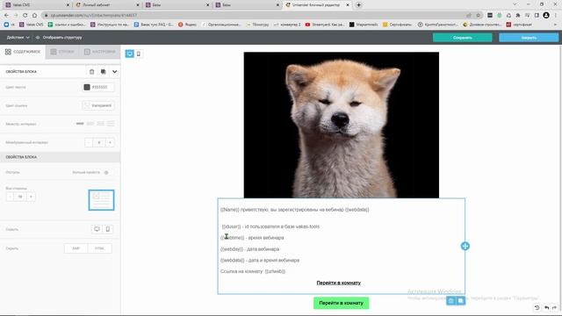Image resolution: width=562 pixels, height=316 pixels.
Task: Open the browser three-dot menu
Action: [x=556, y=16]
